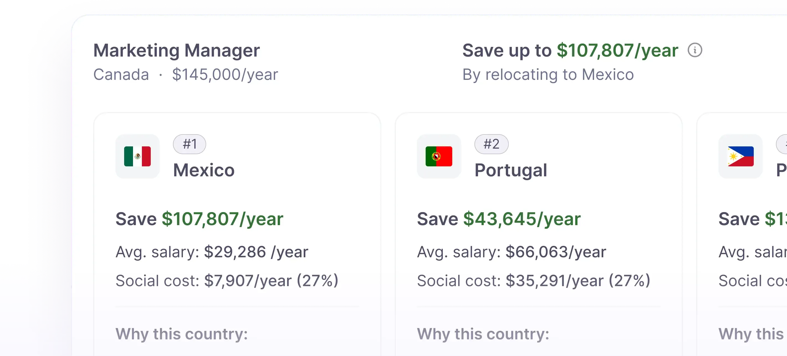Click Mexico average salary $29,286 line

click(212, 252)
